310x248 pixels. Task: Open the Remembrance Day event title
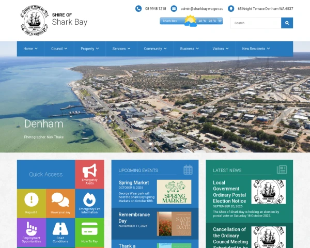point(134,218)
